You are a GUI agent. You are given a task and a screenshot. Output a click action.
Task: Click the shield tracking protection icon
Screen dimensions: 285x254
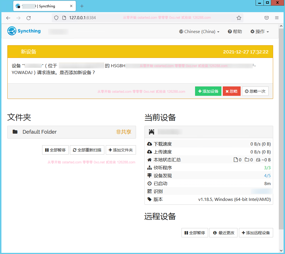(56, 18)
